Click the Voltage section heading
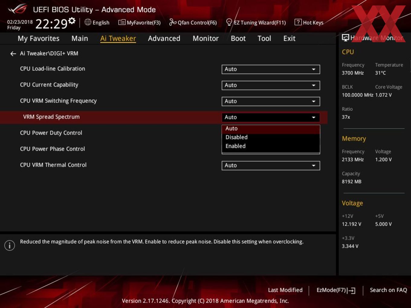Image resolution: width=411 pixels, height=308 pixels. 352,203
